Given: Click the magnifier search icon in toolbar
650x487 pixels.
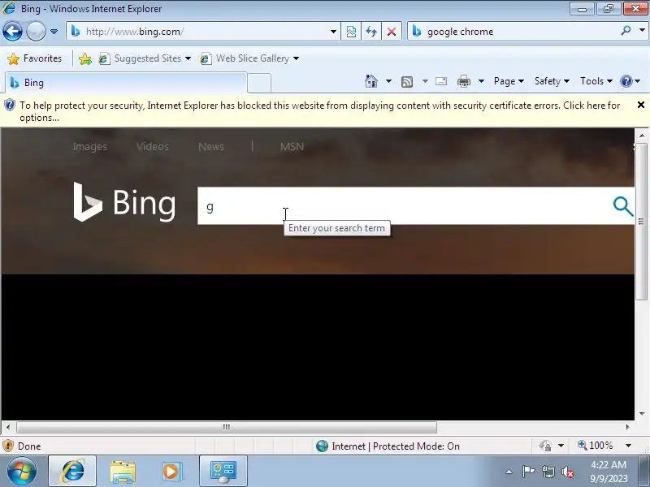Looking at the screenshot, I should pos(626,31).
